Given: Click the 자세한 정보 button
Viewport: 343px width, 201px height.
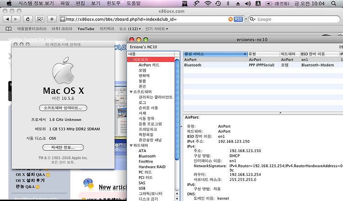Looking at the screenshot, I should (63, 147).
